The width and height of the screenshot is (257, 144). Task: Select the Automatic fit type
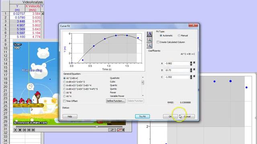coord(161,36)
